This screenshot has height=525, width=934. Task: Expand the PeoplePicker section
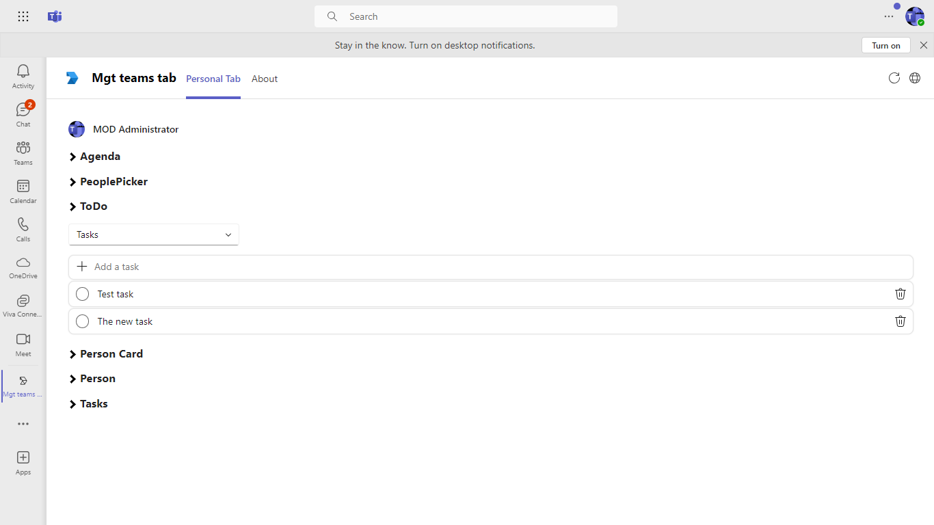(x=109, y=182)
